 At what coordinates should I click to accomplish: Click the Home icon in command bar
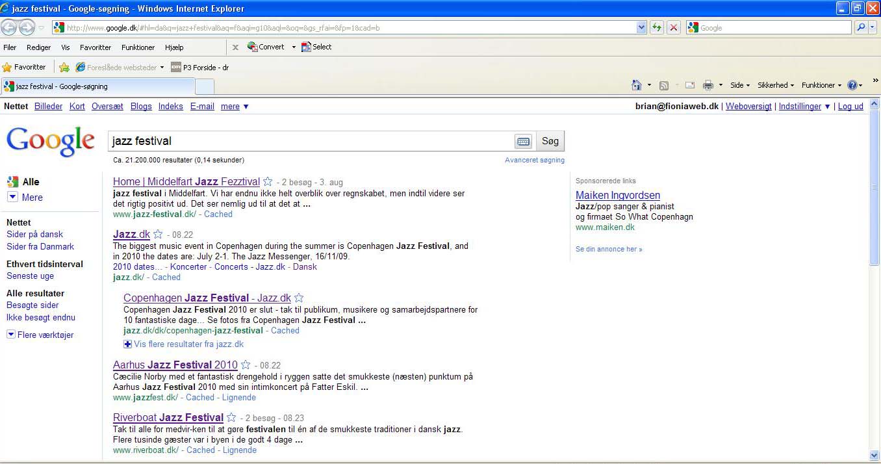[x=637, y=85]
